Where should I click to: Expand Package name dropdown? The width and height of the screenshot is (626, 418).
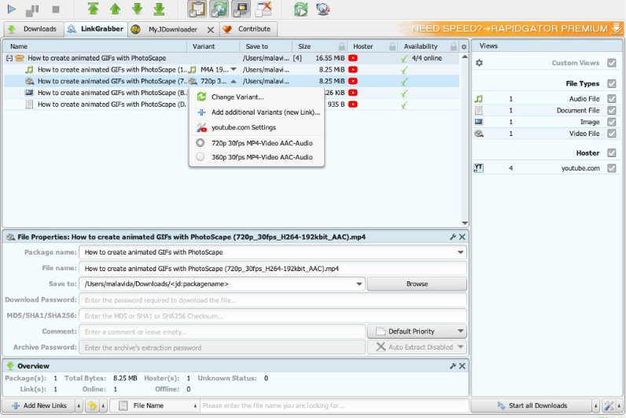(460, 252)
